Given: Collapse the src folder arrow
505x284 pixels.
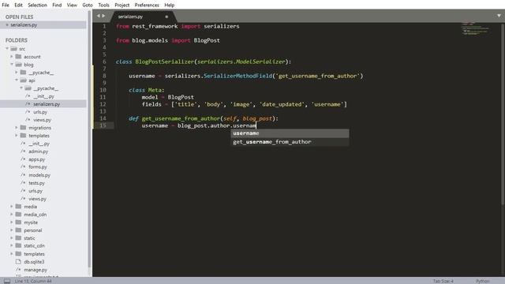Looking at the screenshot, I should (7, 49).
